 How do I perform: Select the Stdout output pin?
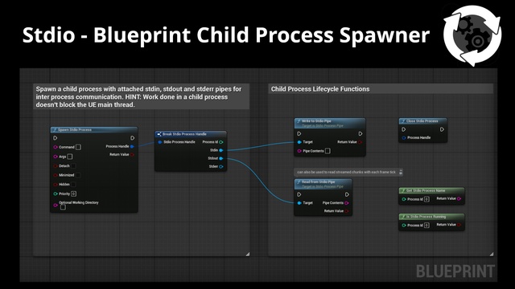221,158
